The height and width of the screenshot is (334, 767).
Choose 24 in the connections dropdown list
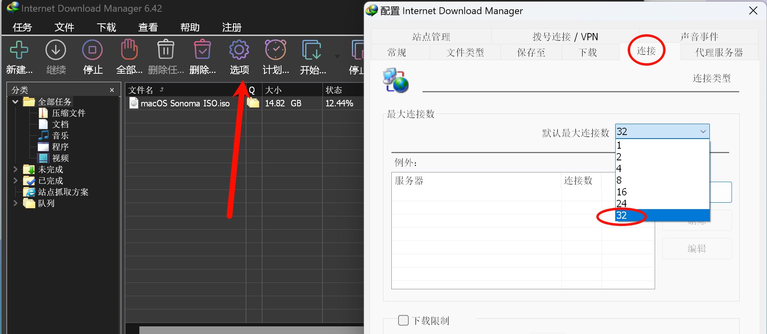click(x=662, y=203)
